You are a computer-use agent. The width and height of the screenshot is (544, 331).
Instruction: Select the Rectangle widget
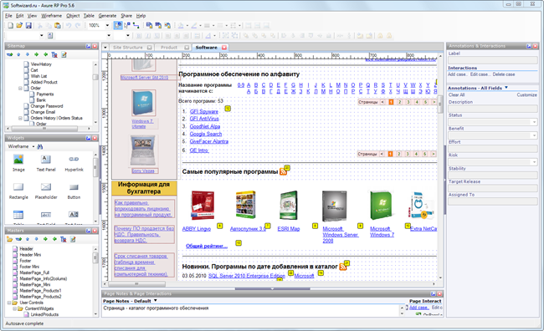tap(18, 191)
